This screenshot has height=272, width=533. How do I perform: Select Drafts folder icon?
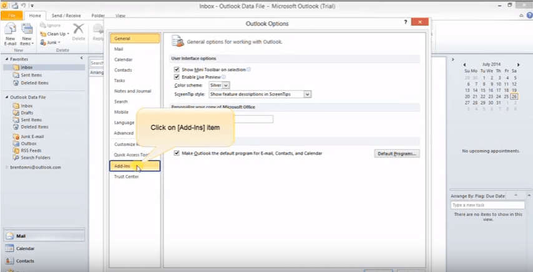16,113
